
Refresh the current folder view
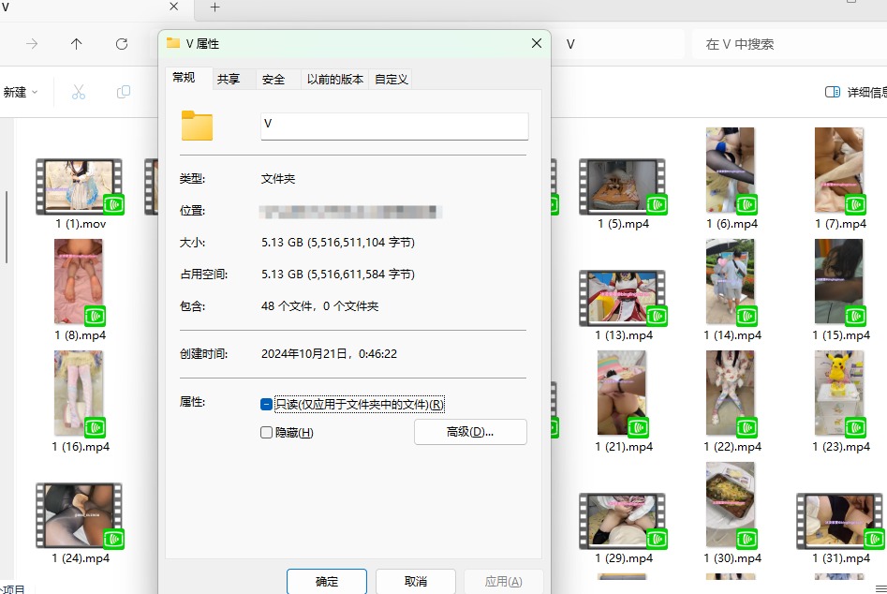click(x=122, y=44)
